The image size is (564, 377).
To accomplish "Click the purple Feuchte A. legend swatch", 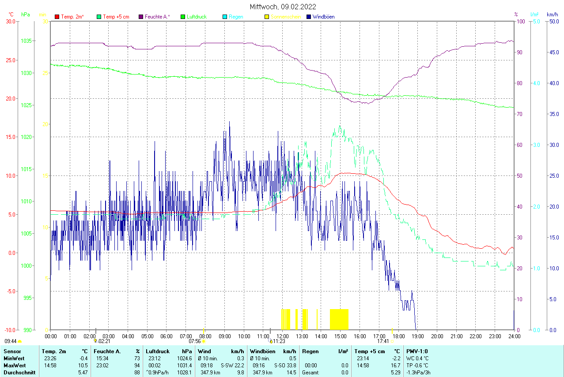I will [141, 17].
